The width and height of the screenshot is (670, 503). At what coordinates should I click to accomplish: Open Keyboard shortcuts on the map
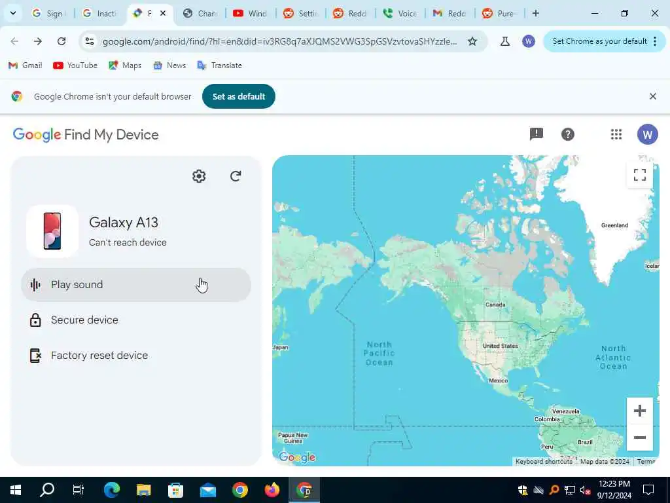[544, 462]
